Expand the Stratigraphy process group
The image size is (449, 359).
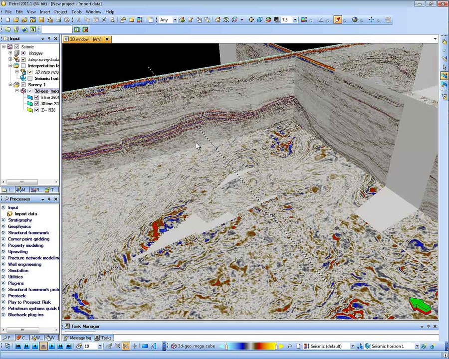click(3, 220)
